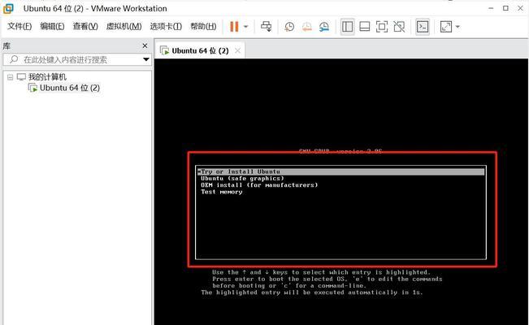Collapse the 我的计算机 tree node

(10, 77)
